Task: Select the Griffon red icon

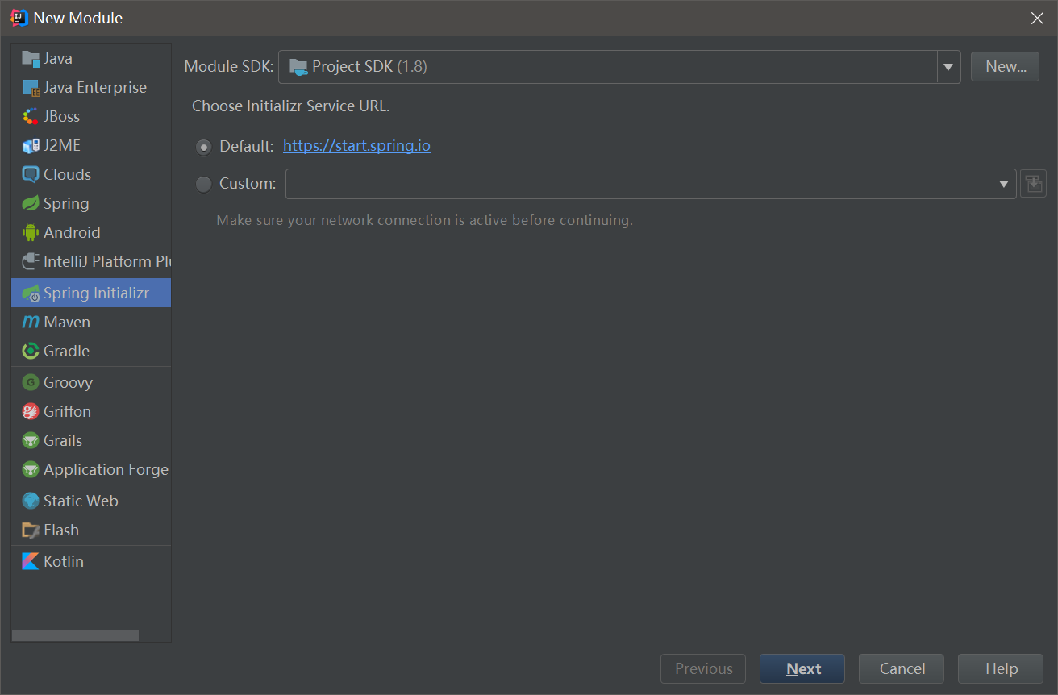Action: pyautogui.click(x=31, y=412)
